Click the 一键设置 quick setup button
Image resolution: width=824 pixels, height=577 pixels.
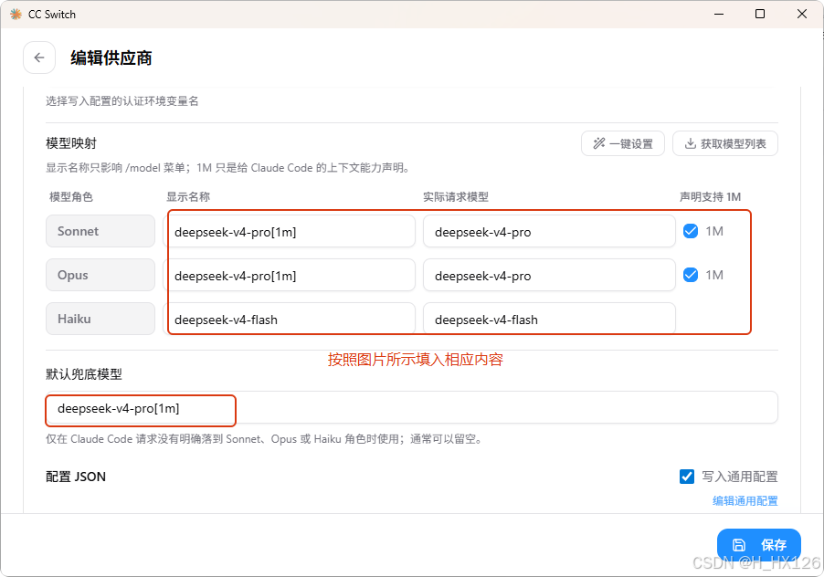coord(623,143)
